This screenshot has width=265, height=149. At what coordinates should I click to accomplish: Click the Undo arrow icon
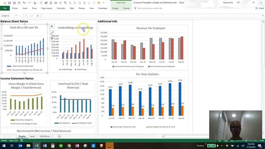[x=24, y=3]
